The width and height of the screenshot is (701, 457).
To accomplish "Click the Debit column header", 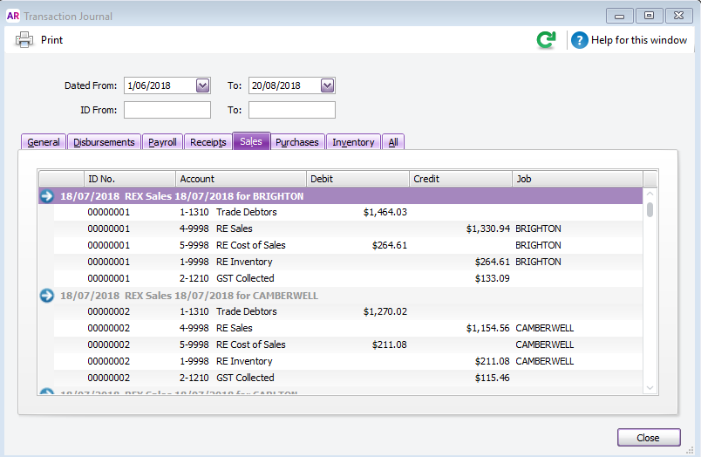I will [357, 179].
